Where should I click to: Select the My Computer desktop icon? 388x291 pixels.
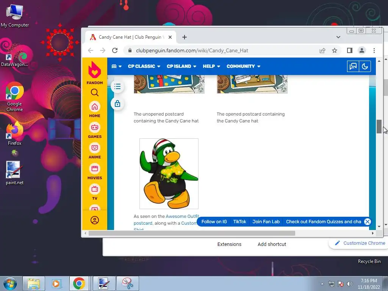coord(15,16)
